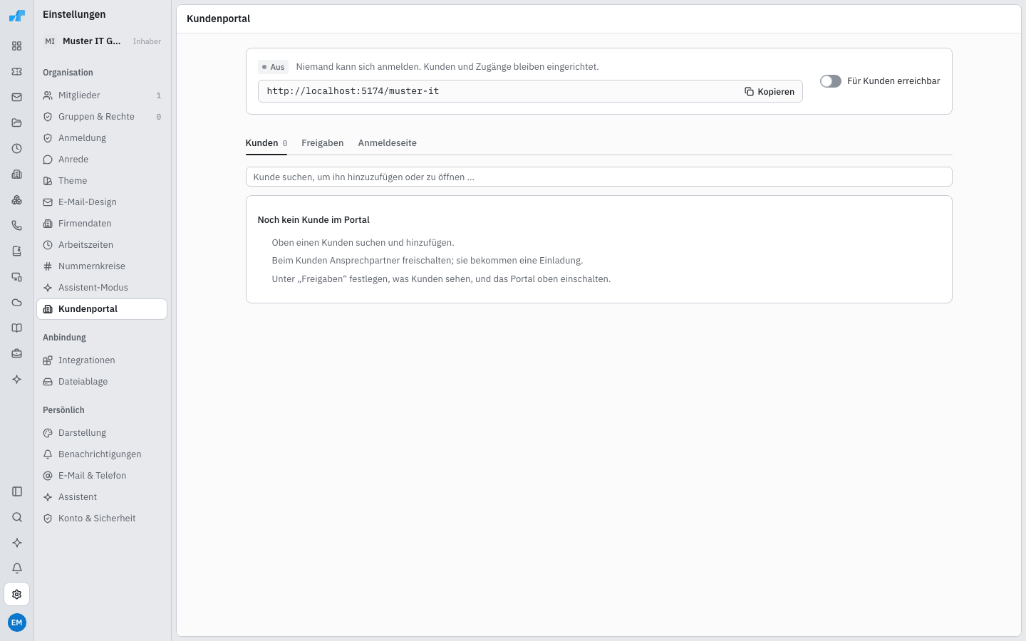Viewport: 1026px width, 641px height.
Task: Open the folder icon in the navigation rail
Action: point(17,123)
